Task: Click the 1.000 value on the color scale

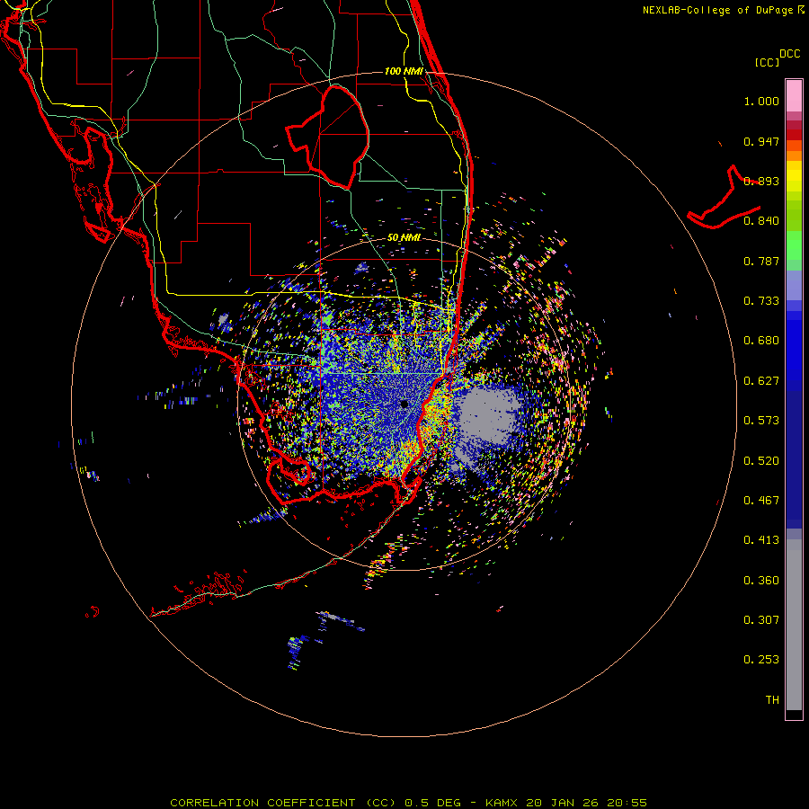Action: pyautogui.click(x=761, y=101)
